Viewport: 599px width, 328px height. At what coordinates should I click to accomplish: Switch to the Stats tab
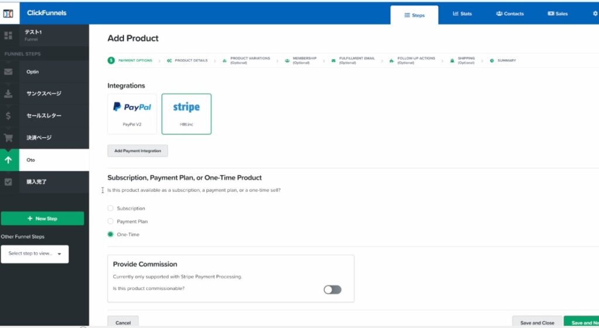[x=462, y=13]
